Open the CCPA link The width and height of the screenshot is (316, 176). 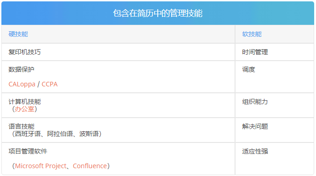(50, 84)
